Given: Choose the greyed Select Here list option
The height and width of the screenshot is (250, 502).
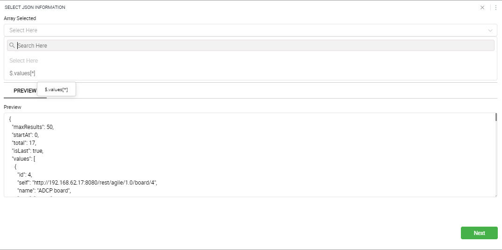Looking at the screenshot, I should [x=24, y=61].
